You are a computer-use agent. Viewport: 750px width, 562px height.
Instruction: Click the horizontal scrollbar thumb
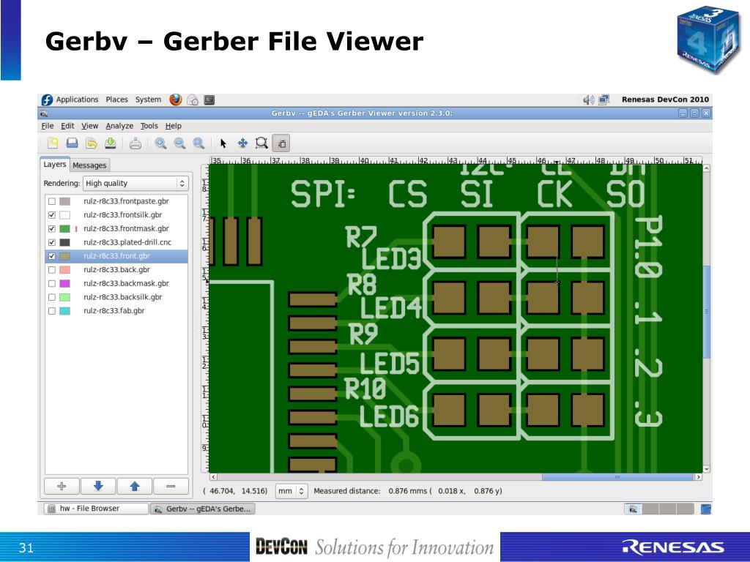[617, 477]
